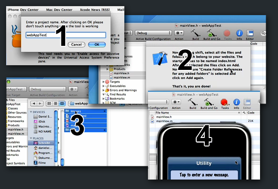Collapse the DEVICES section in the file browser sidebar
The image size is (278, 189).
point(31,112)
